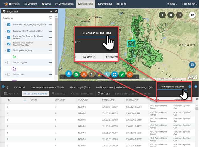The width and height of the screenshot is (199, 147).
Task: Click Zoom to in table toolbar
Action: 59,93
